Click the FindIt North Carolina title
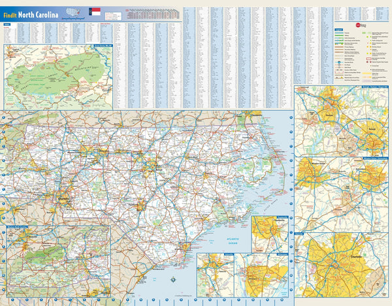The width and height of the screenshot is (392, 306). (31, 15)
